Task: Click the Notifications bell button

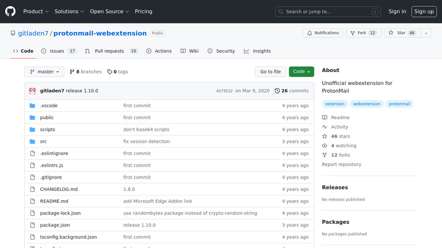Action: pyautogui.click(x=323, y=33)
